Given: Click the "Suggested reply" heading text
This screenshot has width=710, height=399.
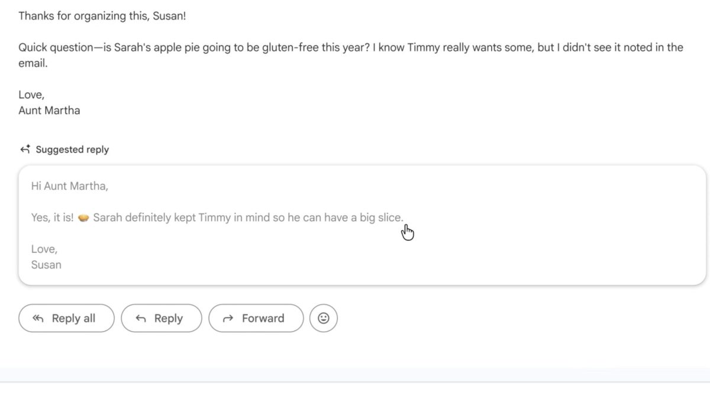Looking at the screenshot, I should pyautogui.click(x=72, y=150).
